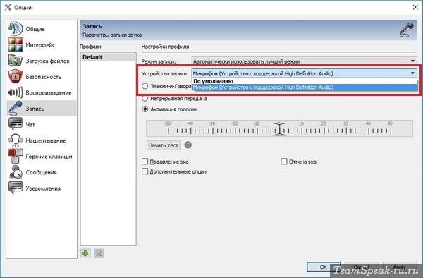Viewport: 423px width, 278px height.
Task: Toggle the Дополнительные опции checkbox
Action: point(145,171)
